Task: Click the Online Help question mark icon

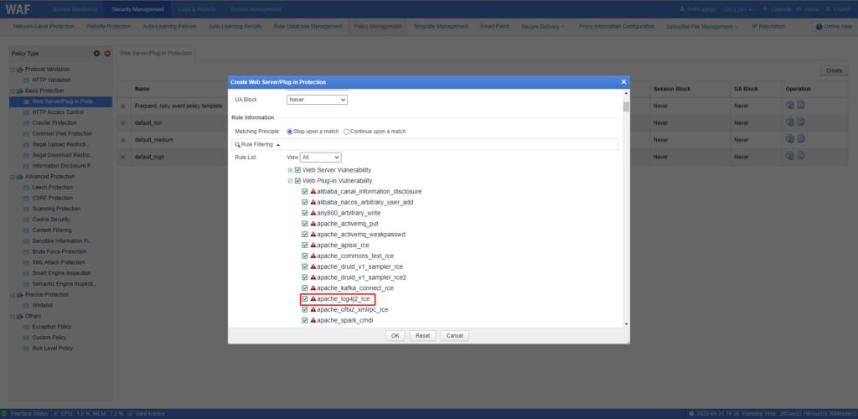Action: (x=819, y=27)
